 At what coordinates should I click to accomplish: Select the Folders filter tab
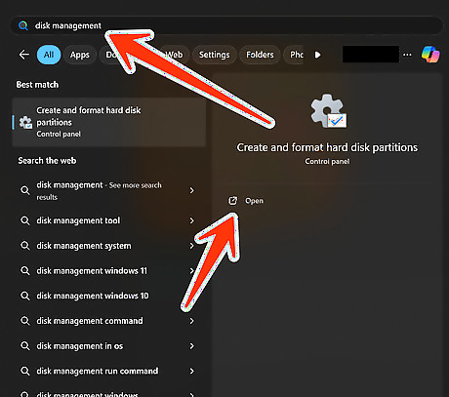[260, 55]
